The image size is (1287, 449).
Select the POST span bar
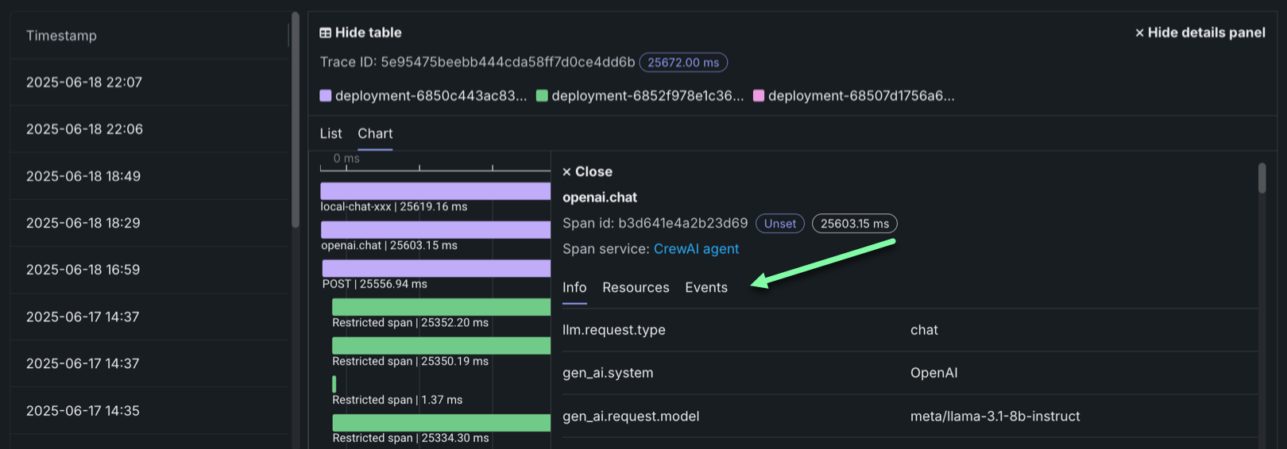(435, 268)
